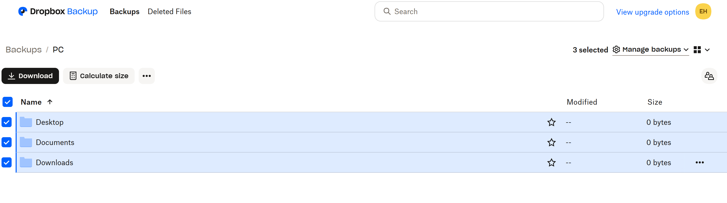Open the grid view layout dropdown
The width and height of the screenshot is (727, 203).
click(702, 50)
